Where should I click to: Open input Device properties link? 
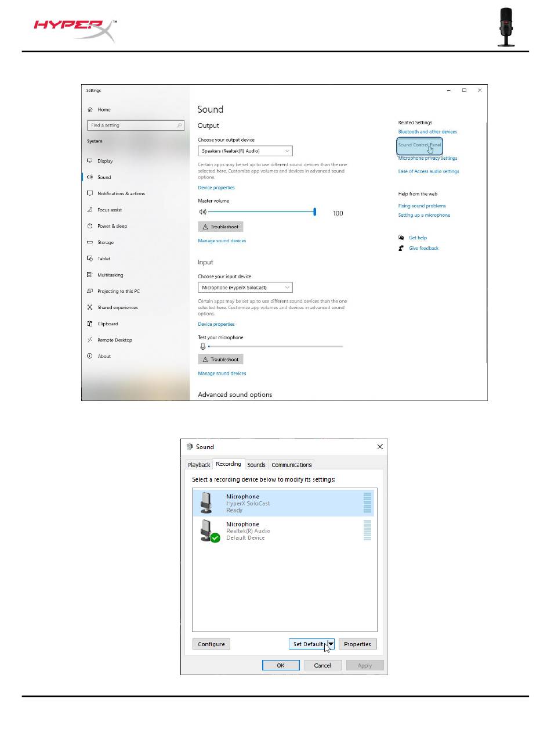pos(216,324)
